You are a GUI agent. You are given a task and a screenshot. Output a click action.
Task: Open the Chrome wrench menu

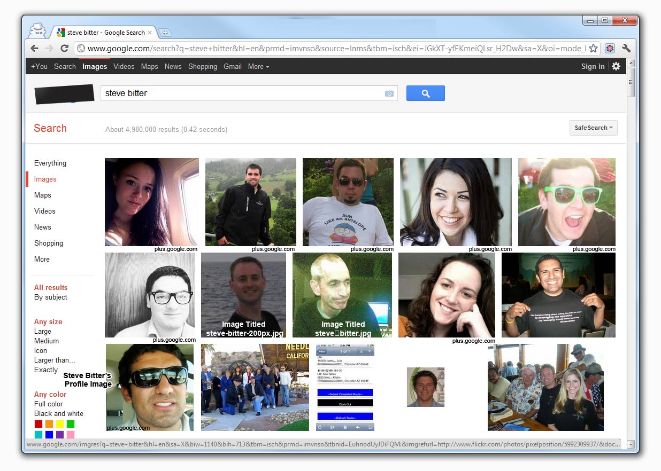pyautogui.click(x=626, y=49)
